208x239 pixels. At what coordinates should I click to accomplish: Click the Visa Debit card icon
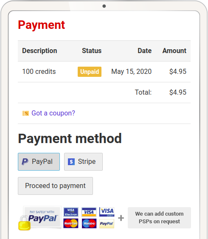[x=107, y=212]
